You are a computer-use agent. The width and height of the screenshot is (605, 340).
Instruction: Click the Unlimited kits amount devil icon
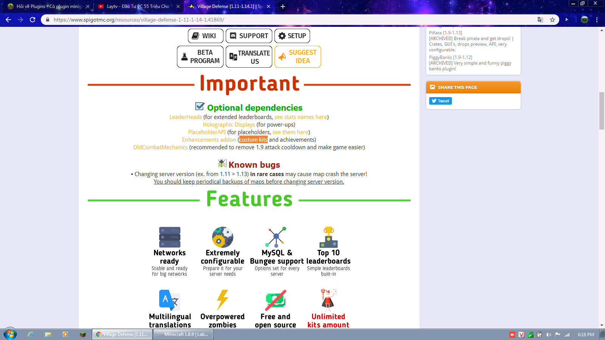coord(329,300)
